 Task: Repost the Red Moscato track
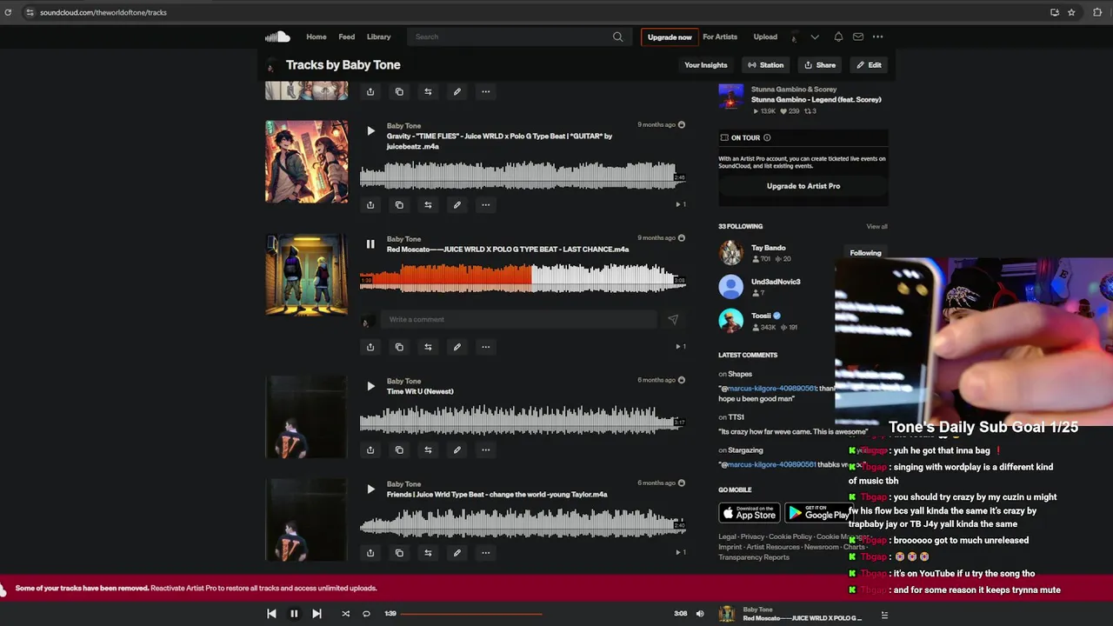[x=428, y=347]
